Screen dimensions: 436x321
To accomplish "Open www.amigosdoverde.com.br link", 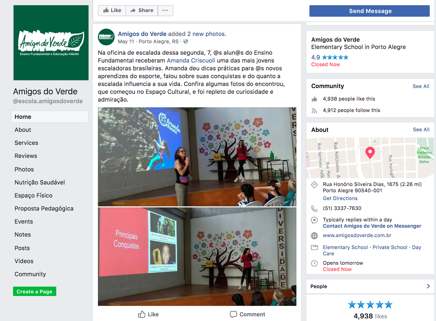I will click(357, 235).
